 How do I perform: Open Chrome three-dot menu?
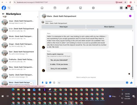coord(135,2)
